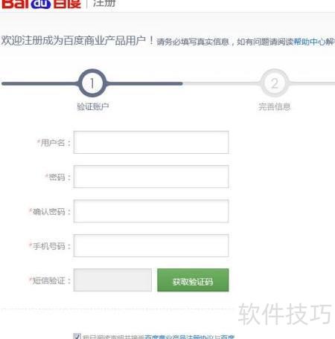Focus the 用户名 username input field

[x=151, y=142]
